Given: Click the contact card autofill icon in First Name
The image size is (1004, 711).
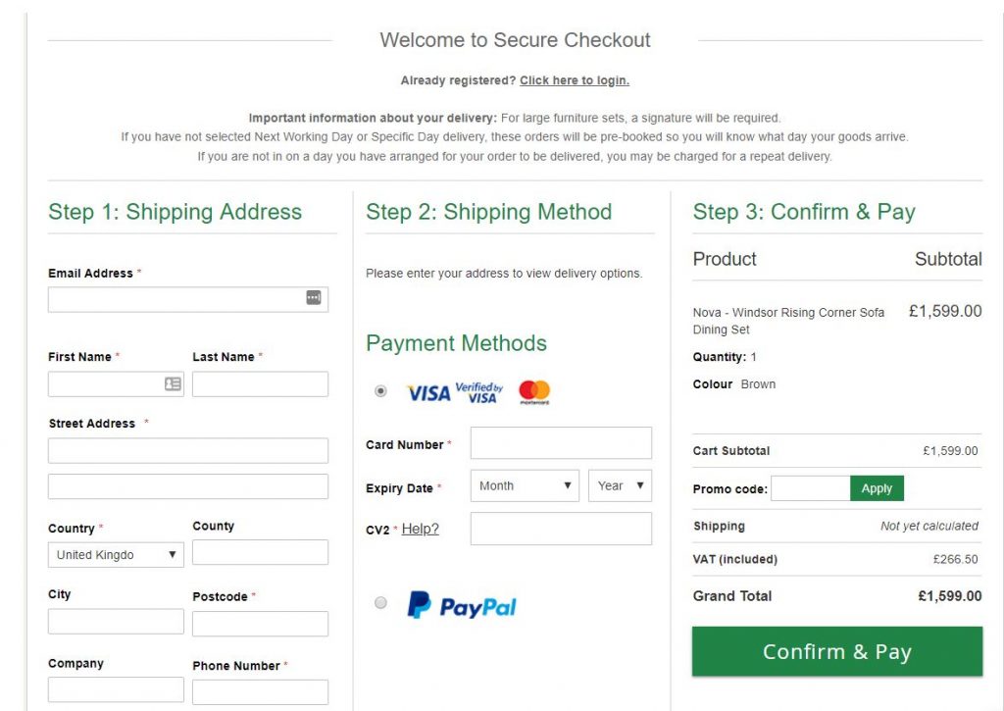Looking at the screenshot, I should [x=173, y=383].
